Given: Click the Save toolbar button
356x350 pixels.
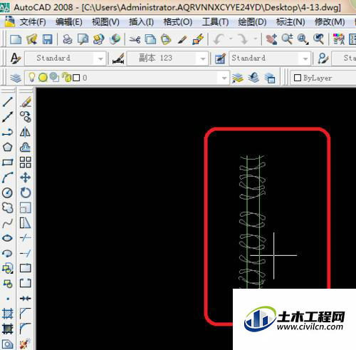Looking at the screenshot, I should click(x=47, y=39).
